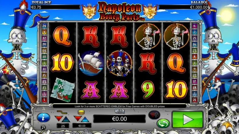Screen dimensions: 239x134
Task: Increase paylines with the blue up arrow
Action: [x=66, y=119]
